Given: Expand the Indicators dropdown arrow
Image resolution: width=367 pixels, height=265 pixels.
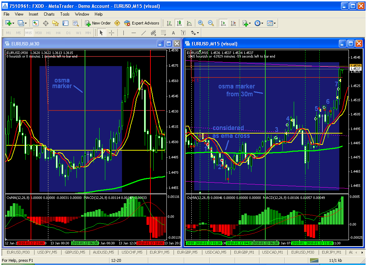Looking at the screenshot, I should tap(250, 23).
